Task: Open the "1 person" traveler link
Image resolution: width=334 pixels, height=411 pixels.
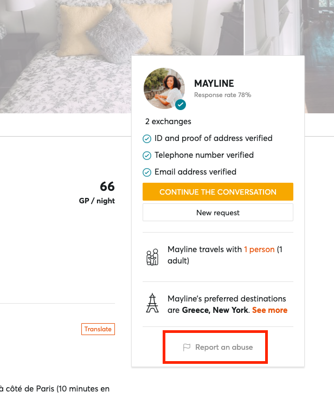Action: [259, 249]
